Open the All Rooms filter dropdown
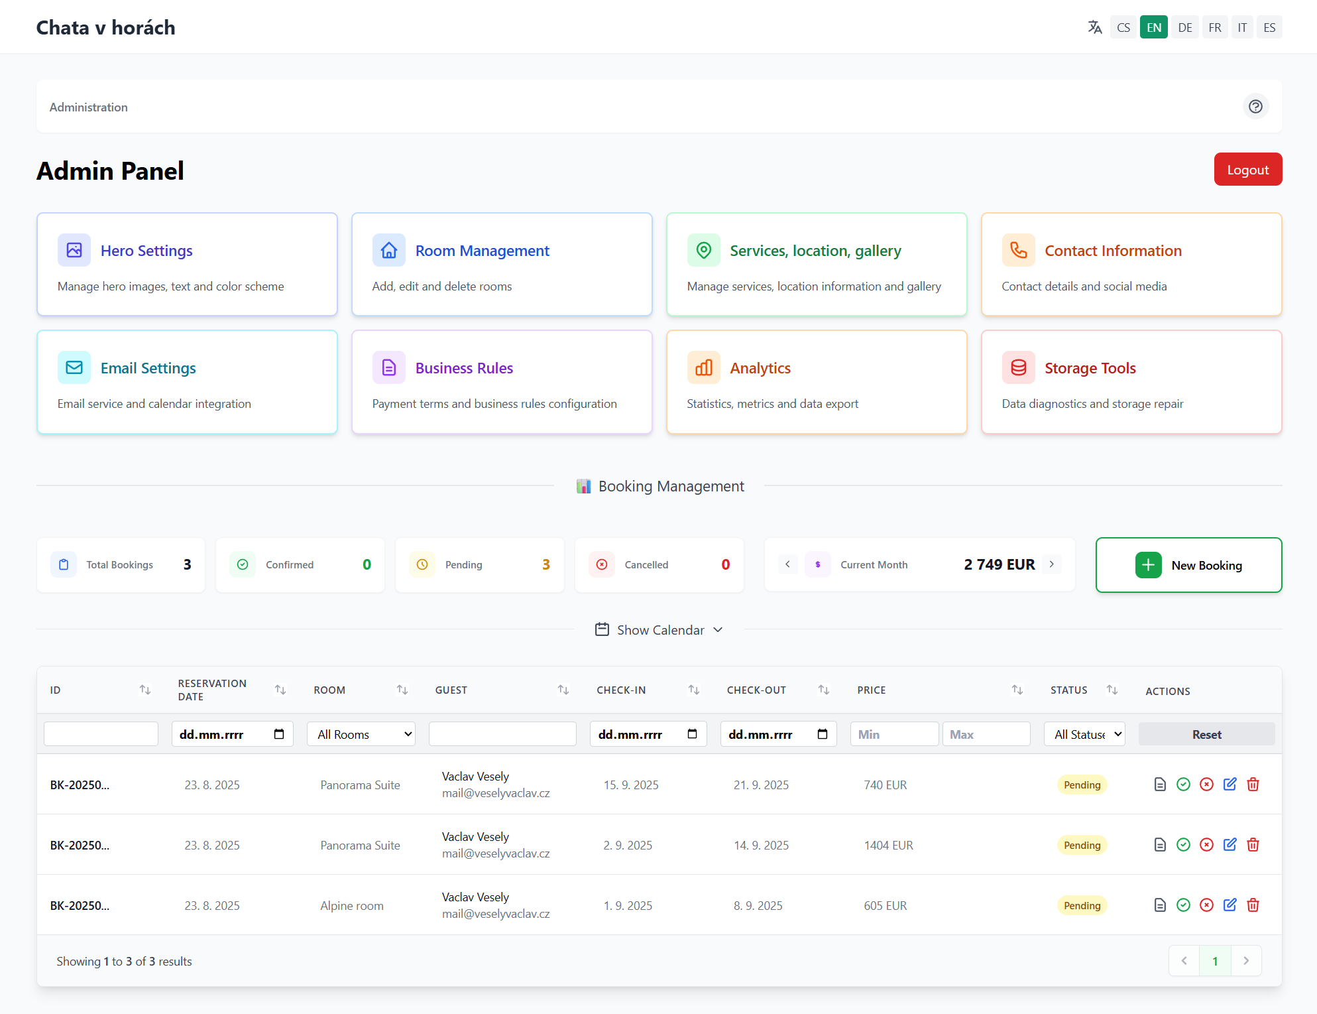 (361, 734)
